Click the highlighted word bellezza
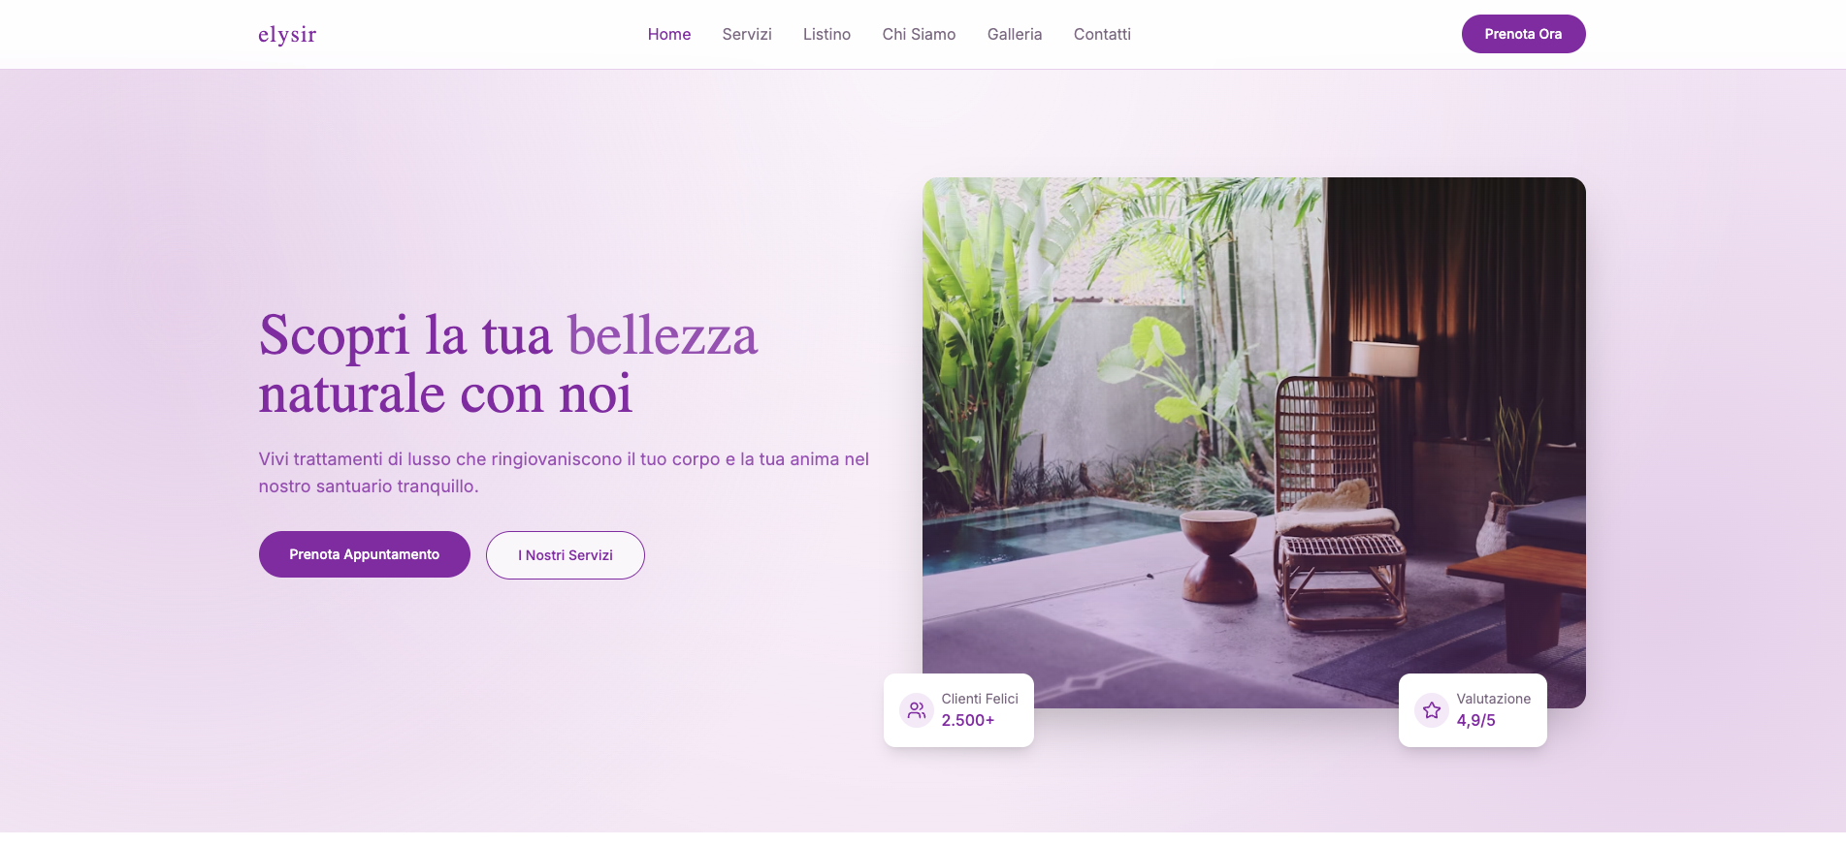 pyautogui.click(x=663, y=335)
